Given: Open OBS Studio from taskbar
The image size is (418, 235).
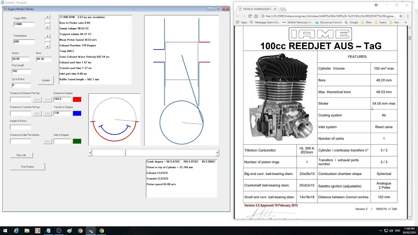Looking at the screenshot, I should [x=59, y=231].
